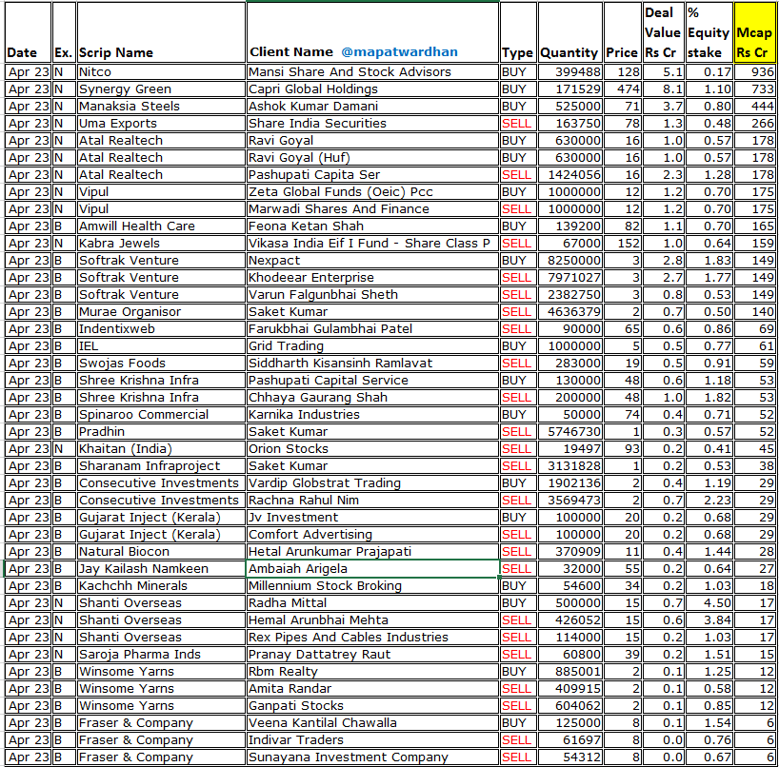Click the highlighted Mcap Rs Cr header
The width and height of the screenshot is (779, 767).
pos(754,32)
